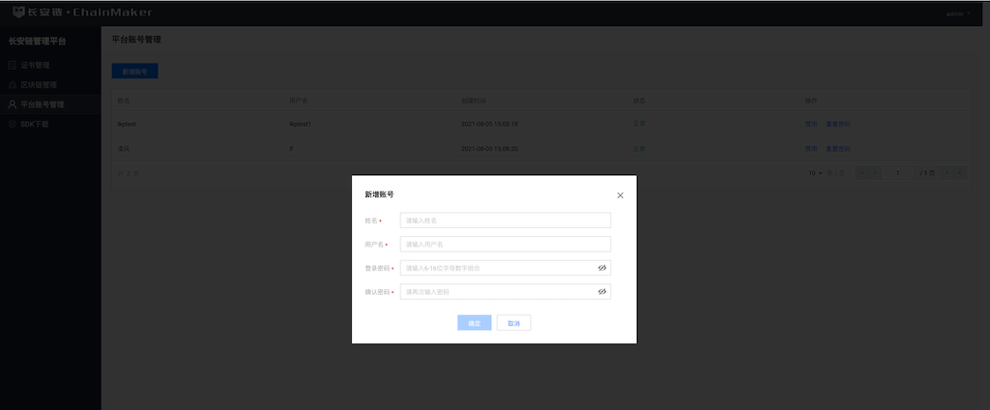This screenshot has height=410, width=990.
Task: Jump to first page pagination arrow
Action: click(862, 173)
